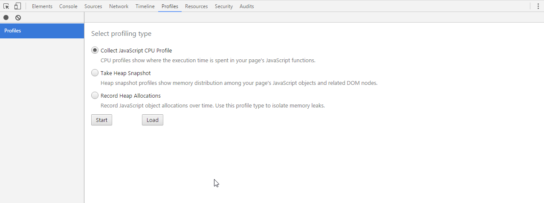Select Take Heap Snapshot radio button
Screen dimensions: 544x203
[x=95, y=73]
